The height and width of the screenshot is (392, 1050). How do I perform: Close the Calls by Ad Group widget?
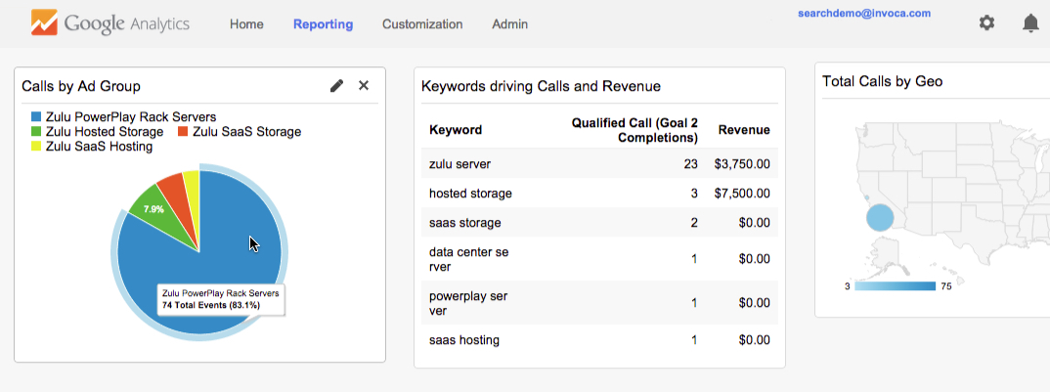coord(364,85)
